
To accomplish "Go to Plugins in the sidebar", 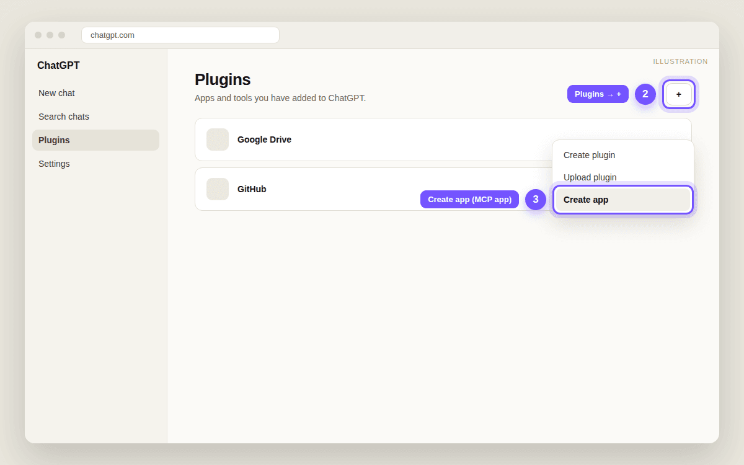I will point(95,140).
